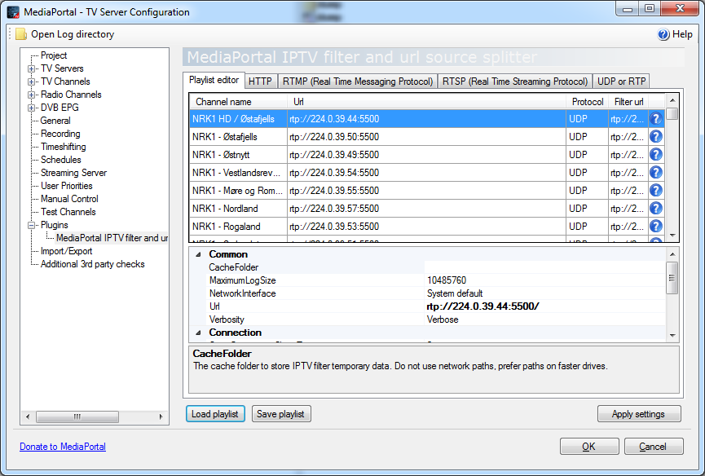
Task: Select Timeshifting in the tree
Action: point(64,147)
